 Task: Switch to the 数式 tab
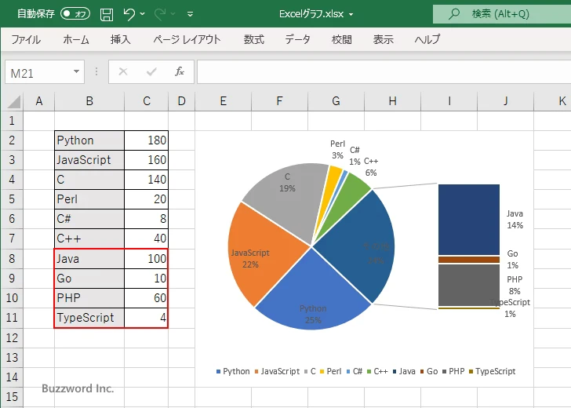(x=254, y=39)
